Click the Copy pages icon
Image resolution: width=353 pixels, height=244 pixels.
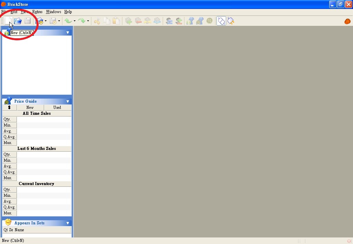pyautogui.click(x=107, y=21)
